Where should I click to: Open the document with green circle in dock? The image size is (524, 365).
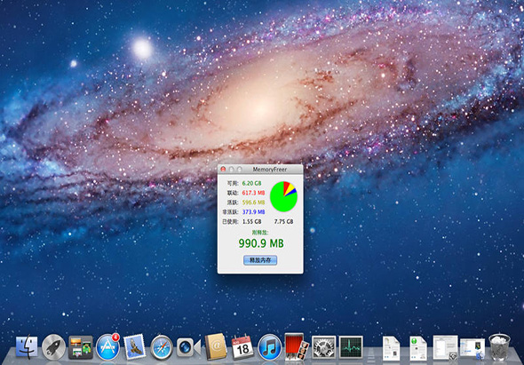click(x=418, y=348)
